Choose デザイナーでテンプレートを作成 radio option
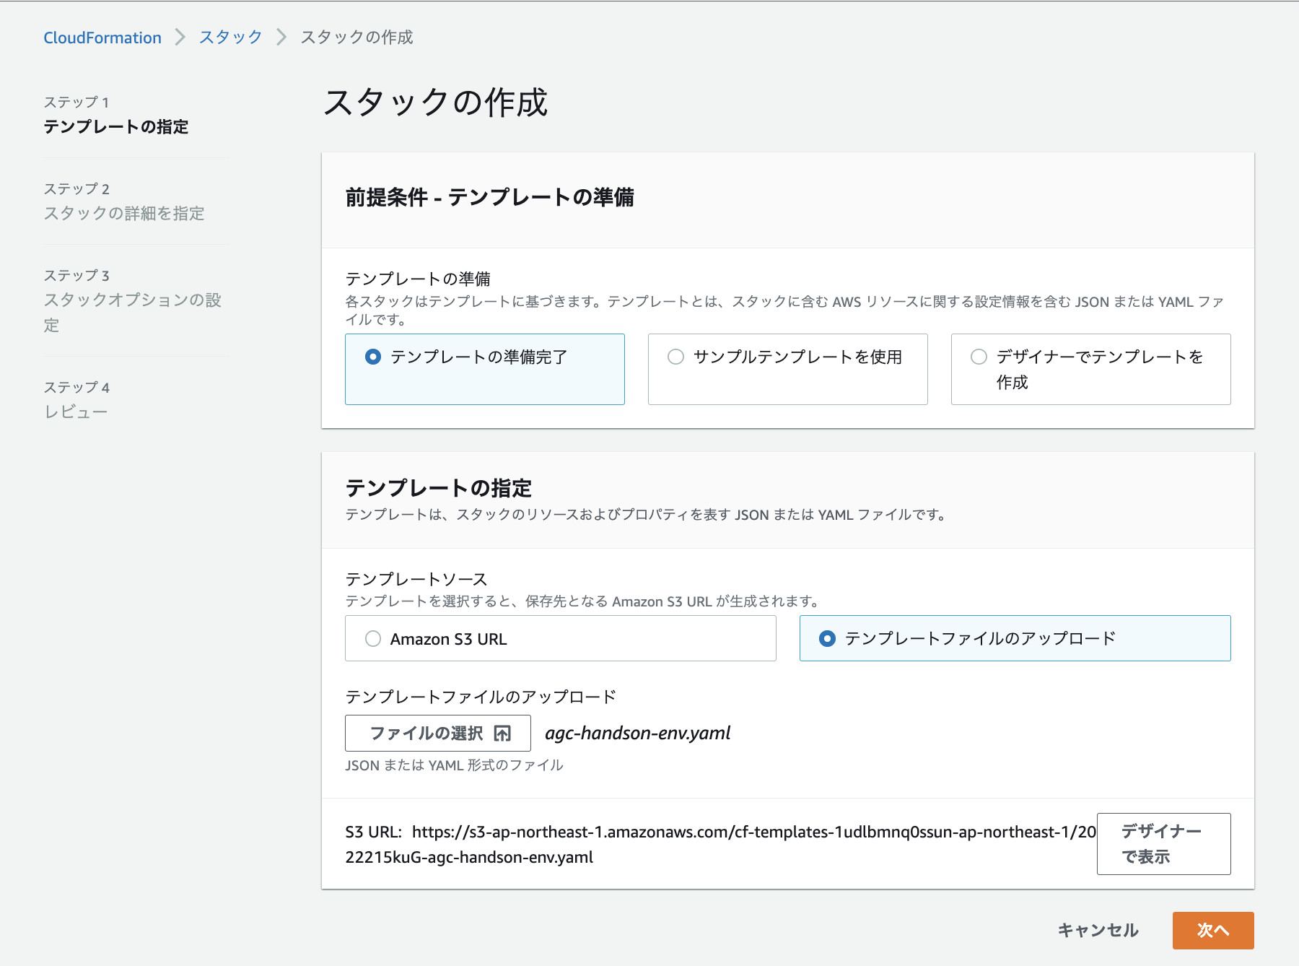1299x966 pixels. [x=1091, y=369]
